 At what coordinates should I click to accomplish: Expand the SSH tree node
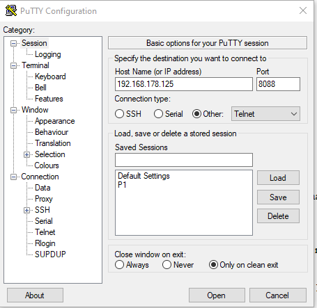[x=26, y=210]
